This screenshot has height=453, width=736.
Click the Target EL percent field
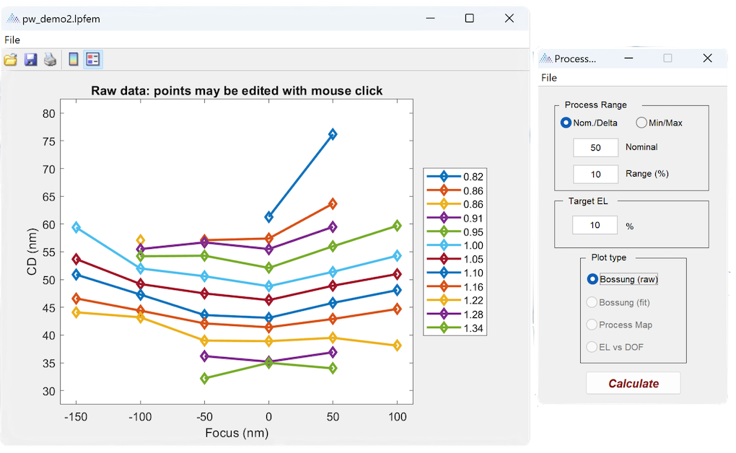pos(595,225)
